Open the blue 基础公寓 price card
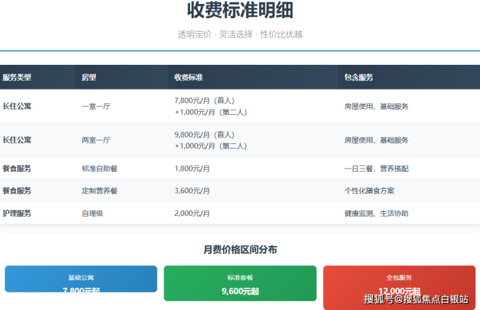This screenshot has width=480, height=310. click(x=81, y=280)
